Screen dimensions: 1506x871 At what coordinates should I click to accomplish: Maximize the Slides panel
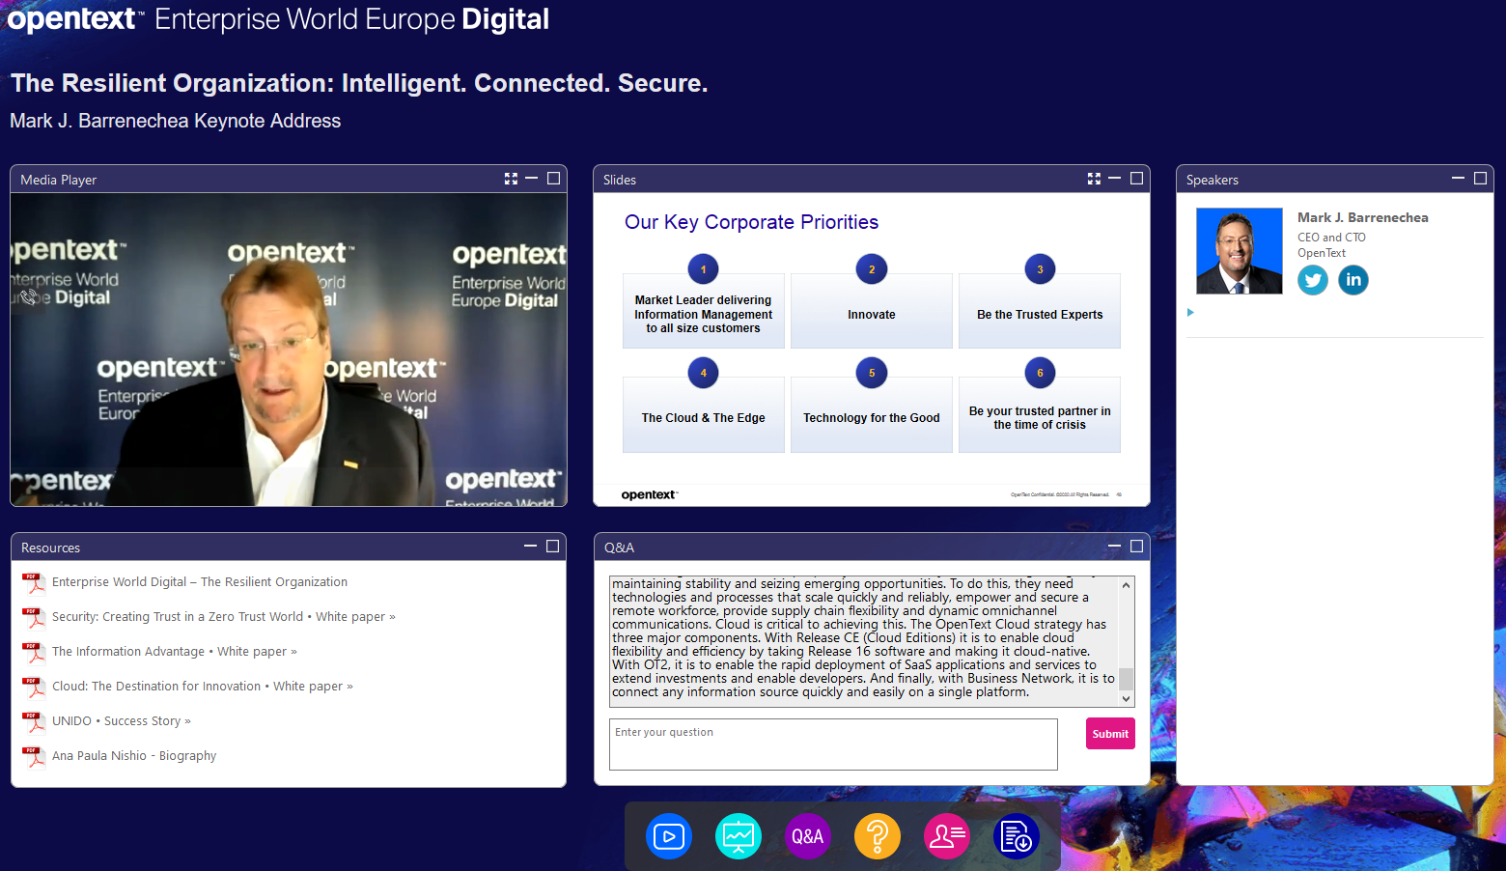click(1136, 179)
